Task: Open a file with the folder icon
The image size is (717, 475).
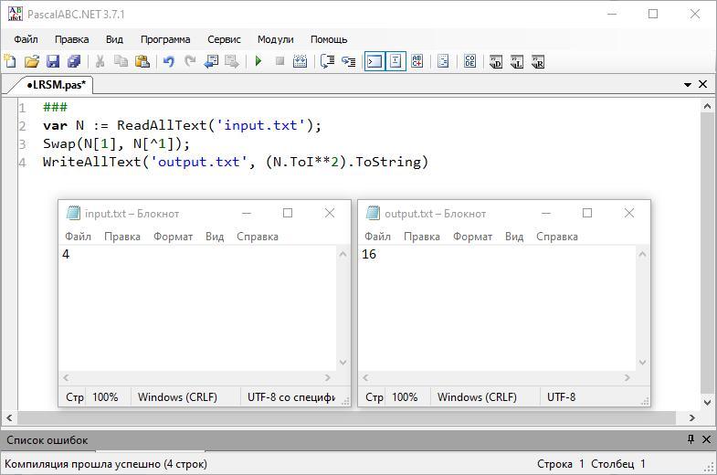Action: point(32,61)
